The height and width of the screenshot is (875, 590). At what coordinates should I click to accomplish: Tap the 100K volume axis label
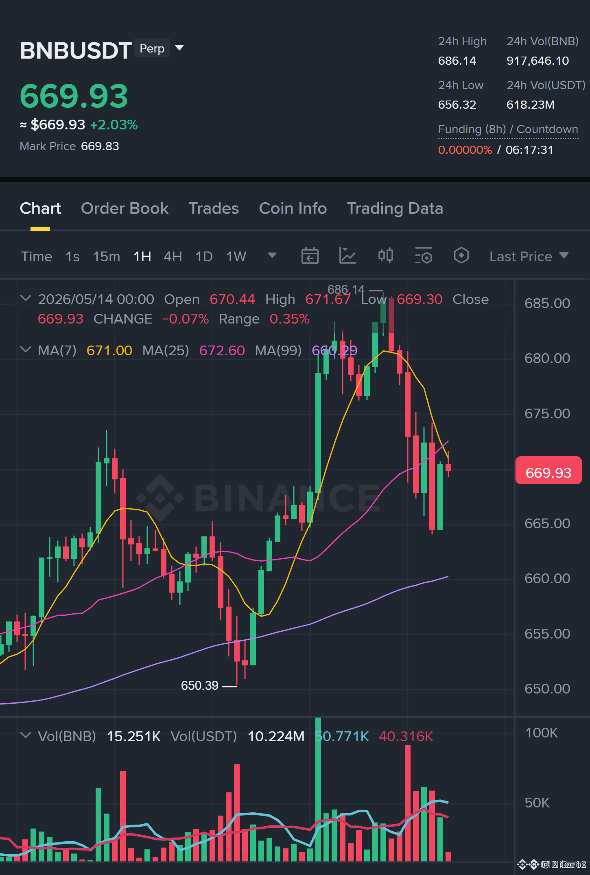tap(542, 733)
